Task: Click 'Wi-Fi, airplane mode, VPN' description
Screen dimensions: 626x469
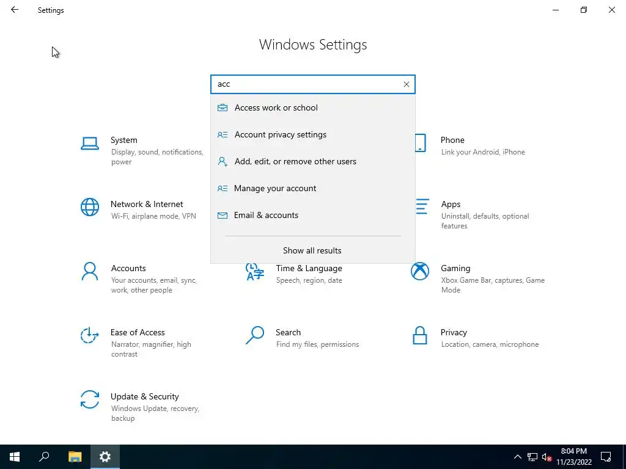Action: pos(153,216)
